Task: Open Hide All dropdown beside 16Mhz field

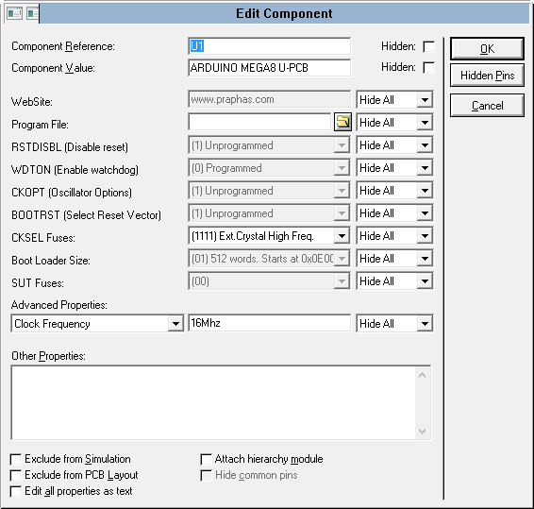Action: (x=425, y=324)
